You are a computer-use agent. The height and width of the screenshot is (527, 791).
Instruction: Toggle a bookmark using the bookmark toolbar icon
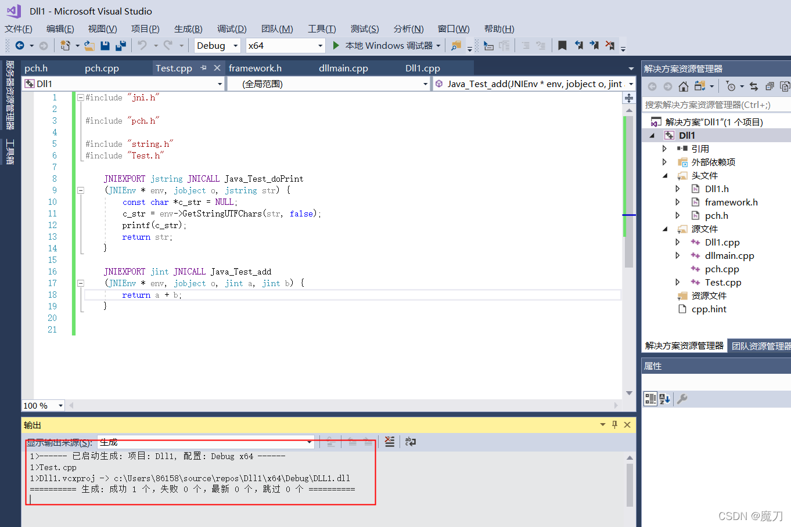click(562, 45)
